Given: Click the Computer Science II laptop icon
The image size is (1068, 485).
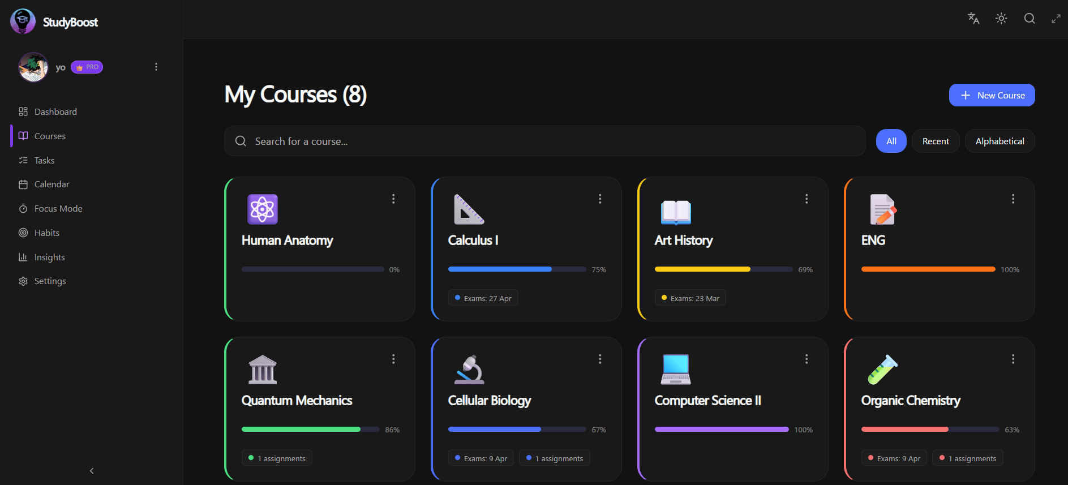Looking at the screenshot, I should 676,370.
